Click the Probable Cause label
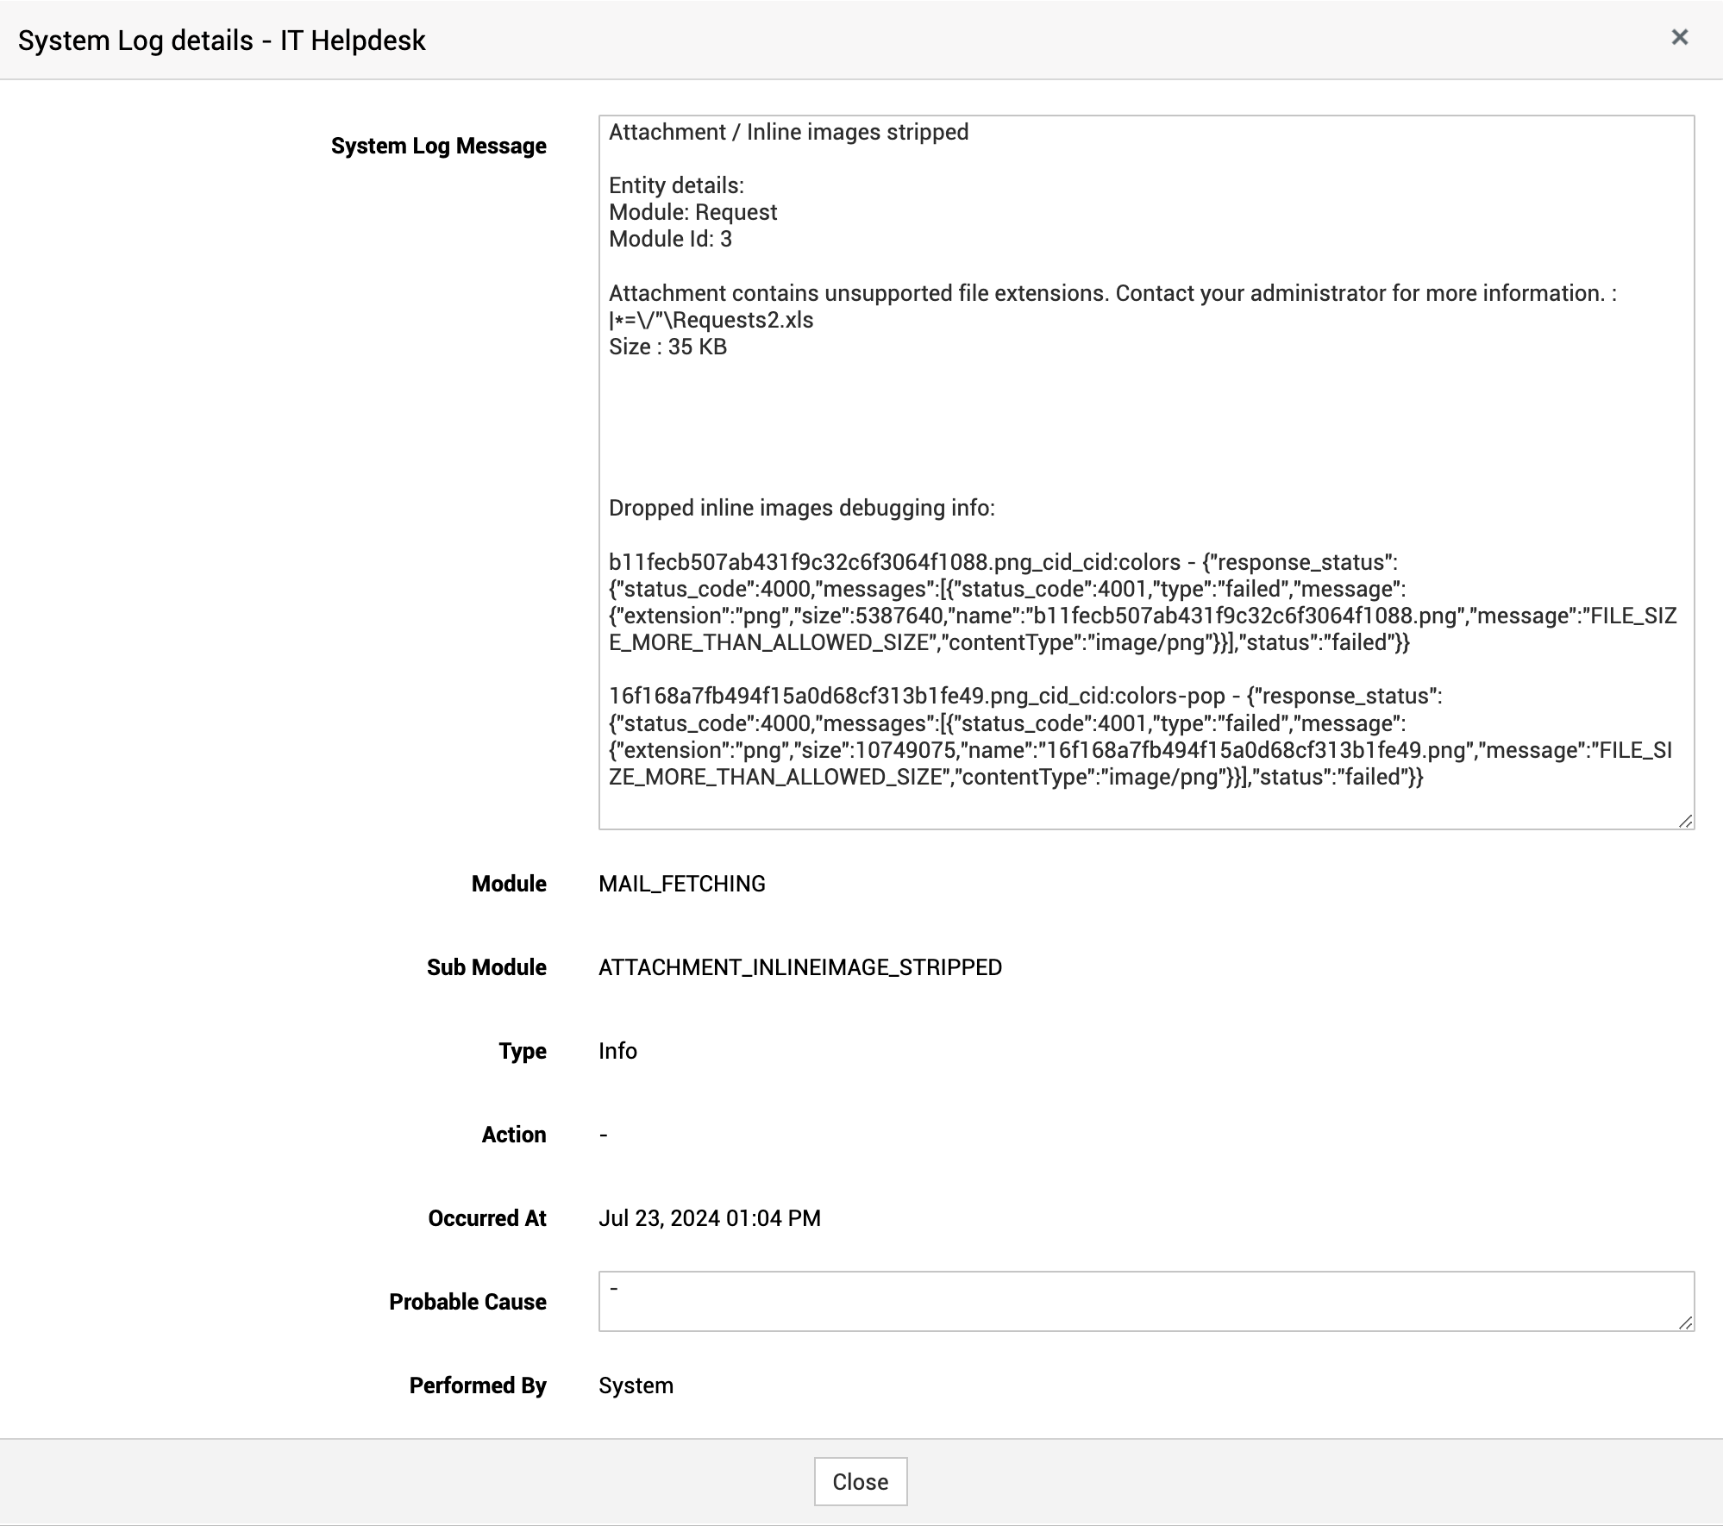 tap(467, 1302)
